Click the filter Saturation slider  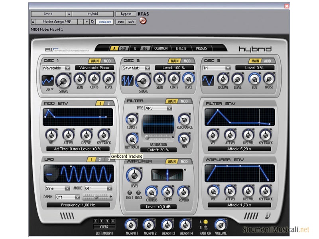(x=158, y=137)
